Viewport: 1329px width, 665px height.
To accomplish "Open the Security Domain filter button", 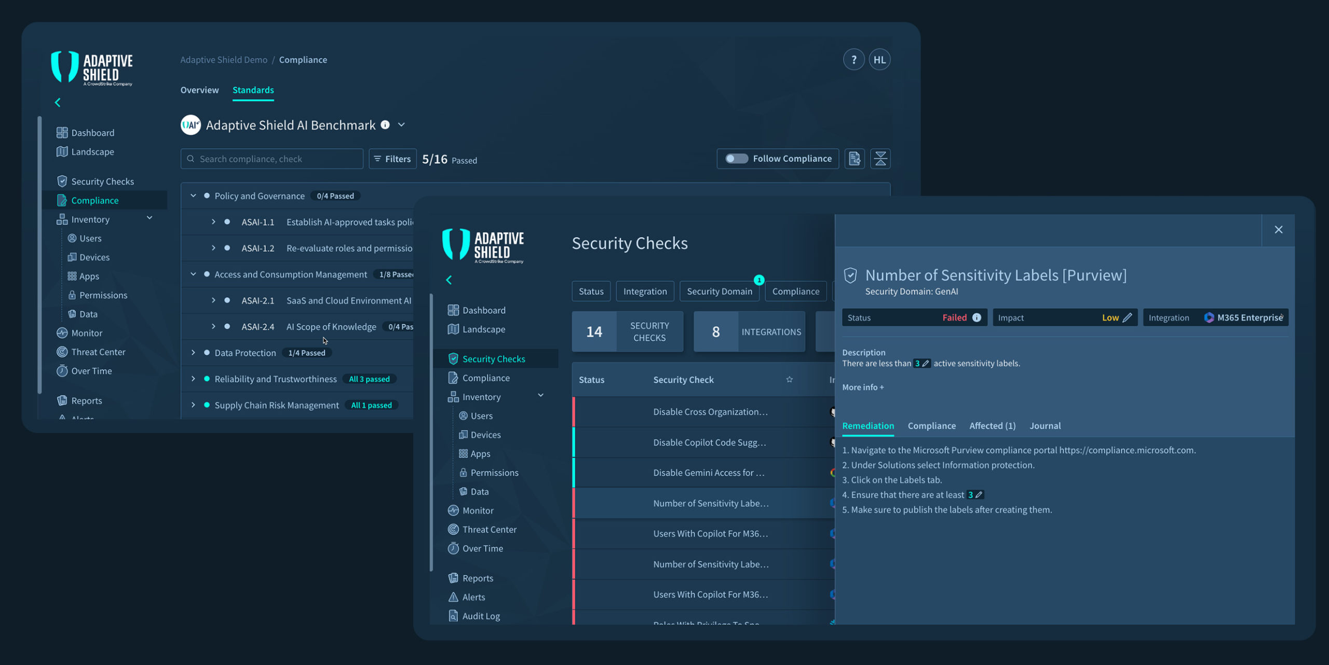I will [x=720, y=292].
